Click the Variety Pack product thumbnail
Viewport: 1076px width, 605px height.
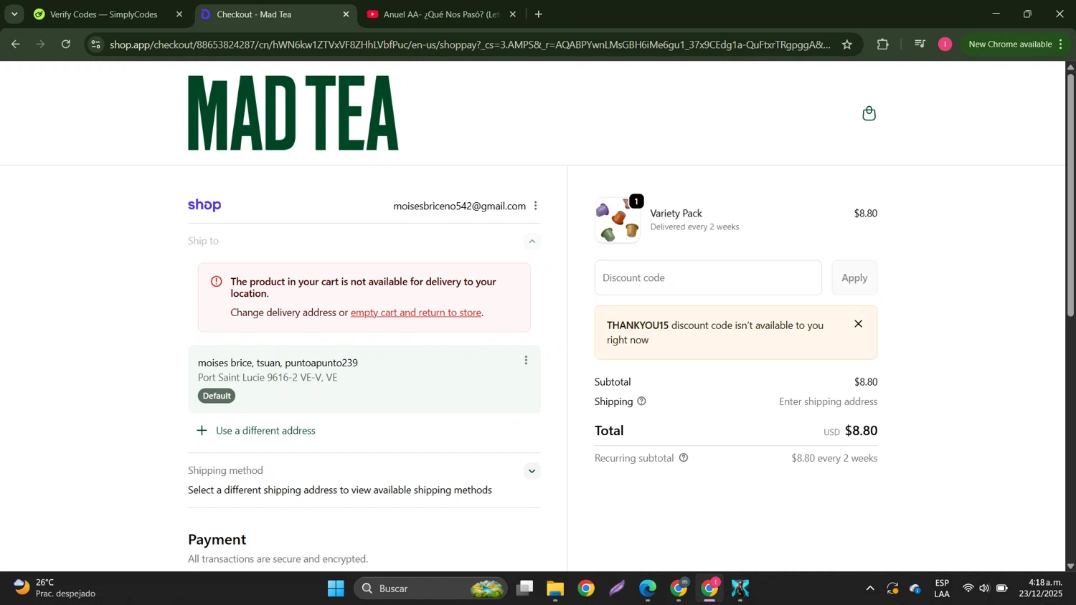pyautogui.click(x=618, y=220)
